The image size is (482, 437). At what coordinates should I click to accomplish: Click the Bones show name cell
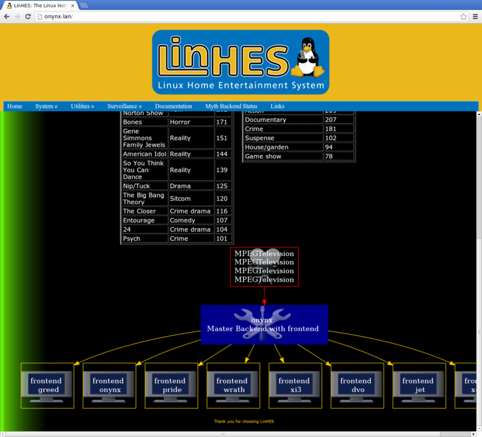coord(145,122)
